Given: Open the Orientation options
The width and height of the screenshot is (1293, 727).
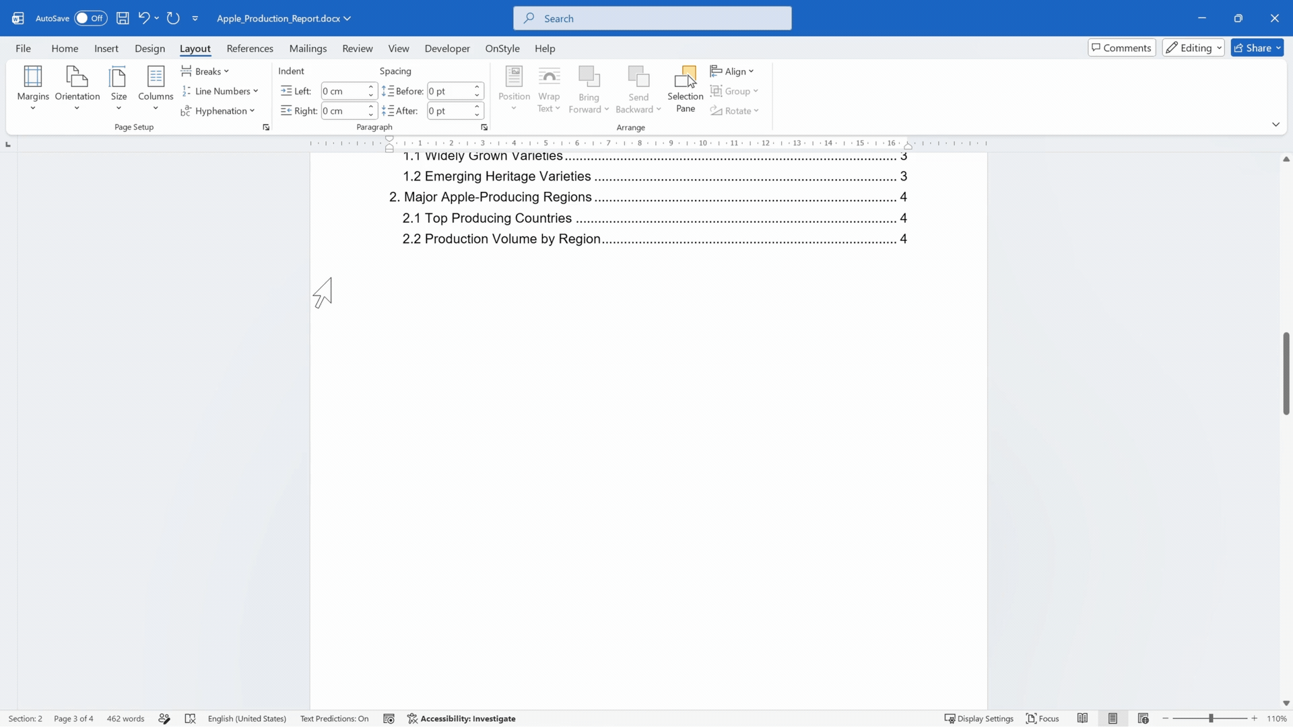Looking at the screenshot, I should (x=77, y=88).
